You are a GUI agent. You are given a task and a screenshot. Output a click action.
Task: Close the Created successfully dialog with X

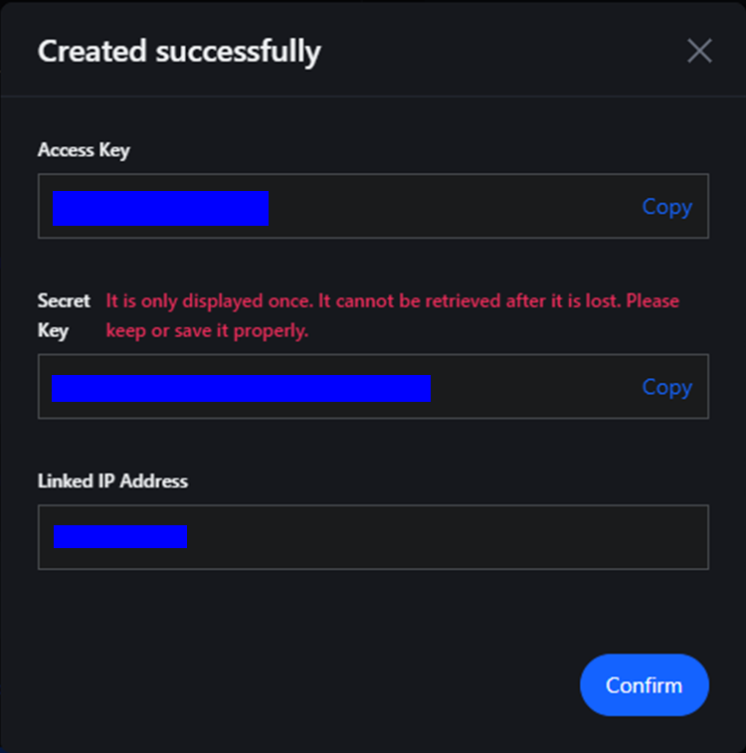pos(699,51)
